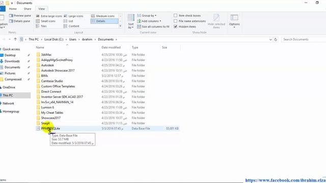
Task: Switch to Medium icons layout
Action: click(103, 16)
